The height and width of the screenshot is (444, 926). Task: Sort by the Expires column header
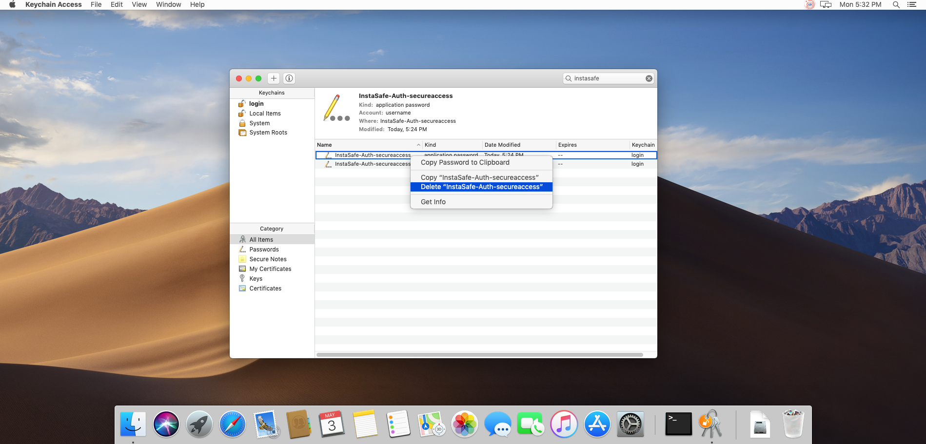click(x=592, y=145)
